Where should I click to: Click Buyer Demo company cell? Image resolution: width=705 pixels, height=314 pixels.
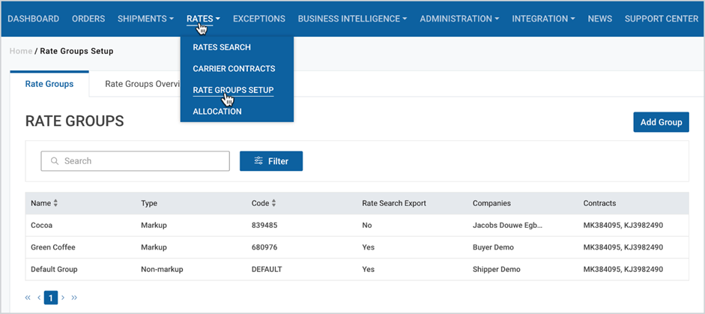[x=493, y=247]
